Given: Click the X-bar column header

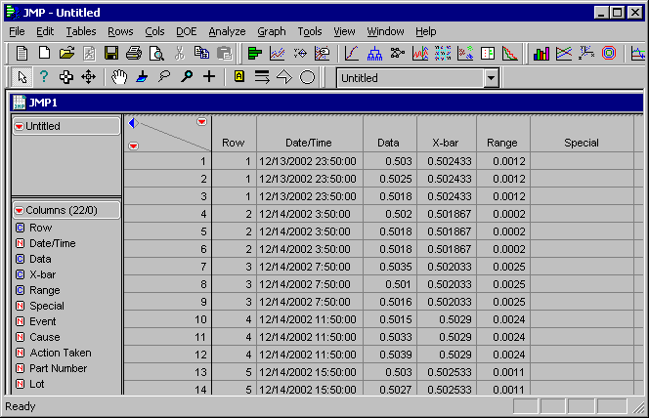Looking at the screenshot, I should 444,143.
